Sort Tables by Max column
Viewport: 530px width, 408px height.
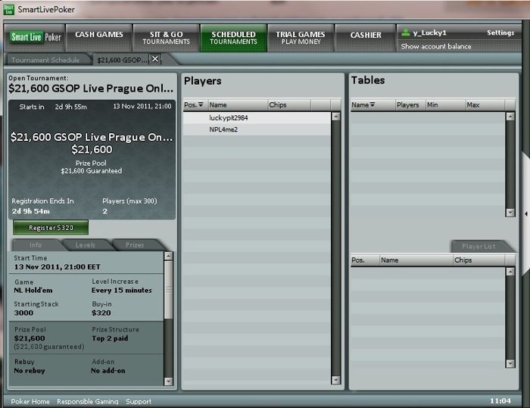pos(485,104)
